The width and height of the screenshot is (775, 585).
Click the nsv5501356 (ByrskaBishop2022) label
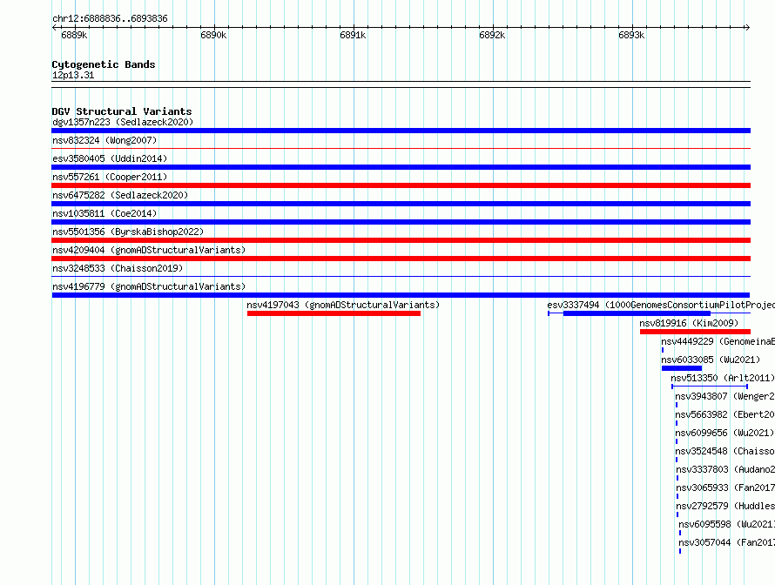[128, 232]
